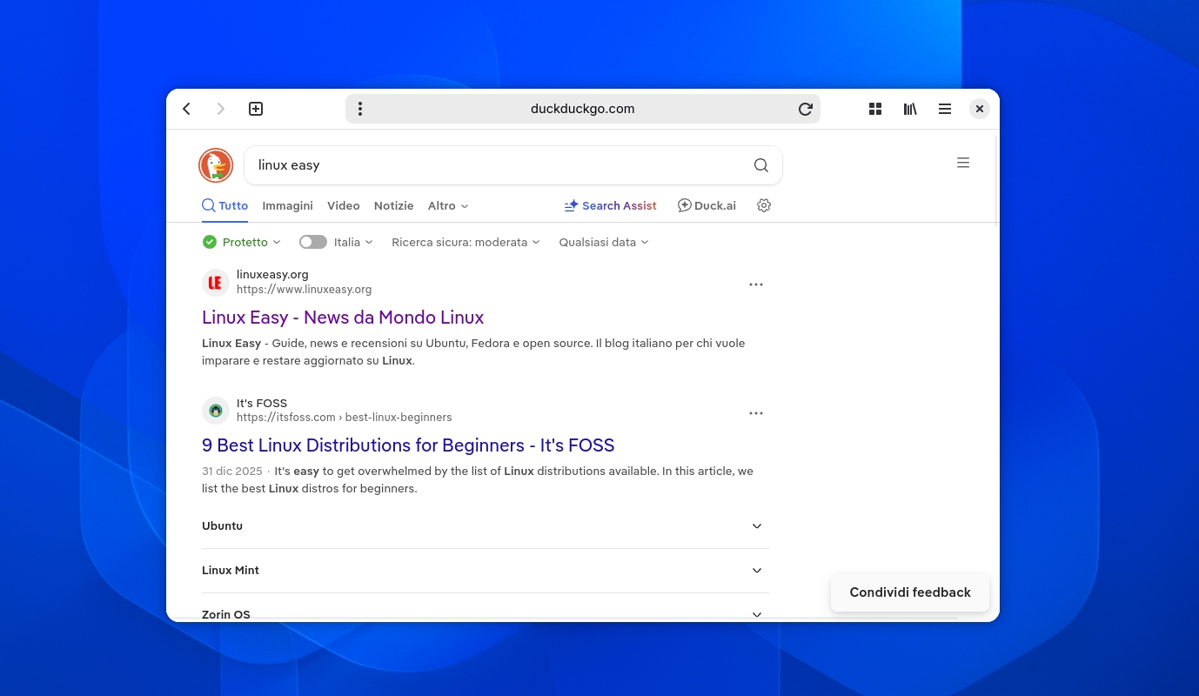Open the Qualsiasi data dropdown
1199x696 pixels.
point(604,242)
